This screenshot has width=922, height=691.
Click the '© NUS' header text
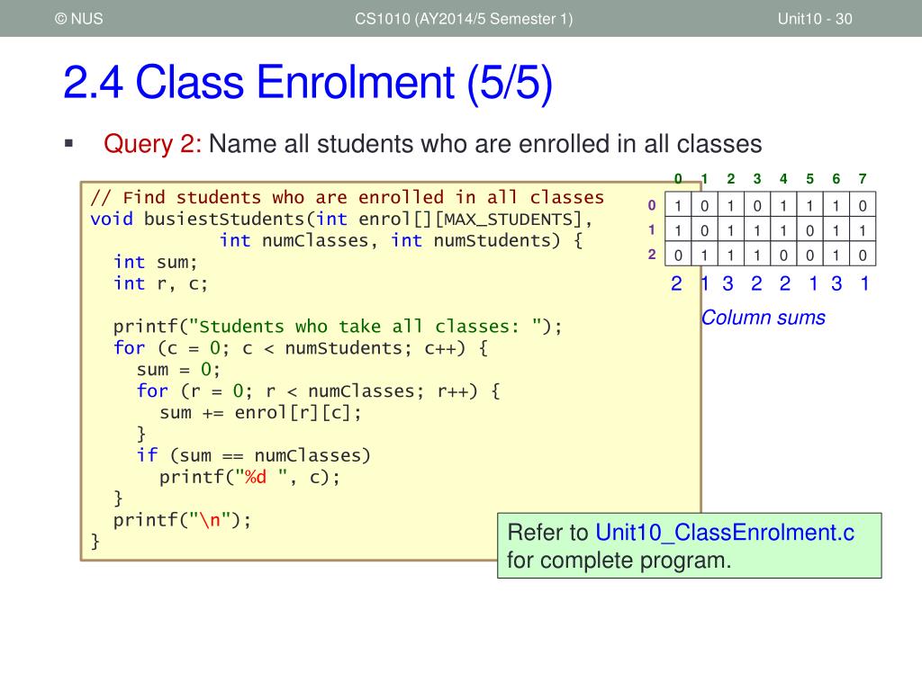pyautogui.click(x=79, y=19)
